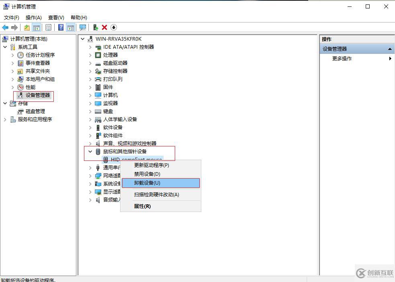The image size is (395, 282).
Task: Click the 处理器 chip icon
Action: (98, 55)
